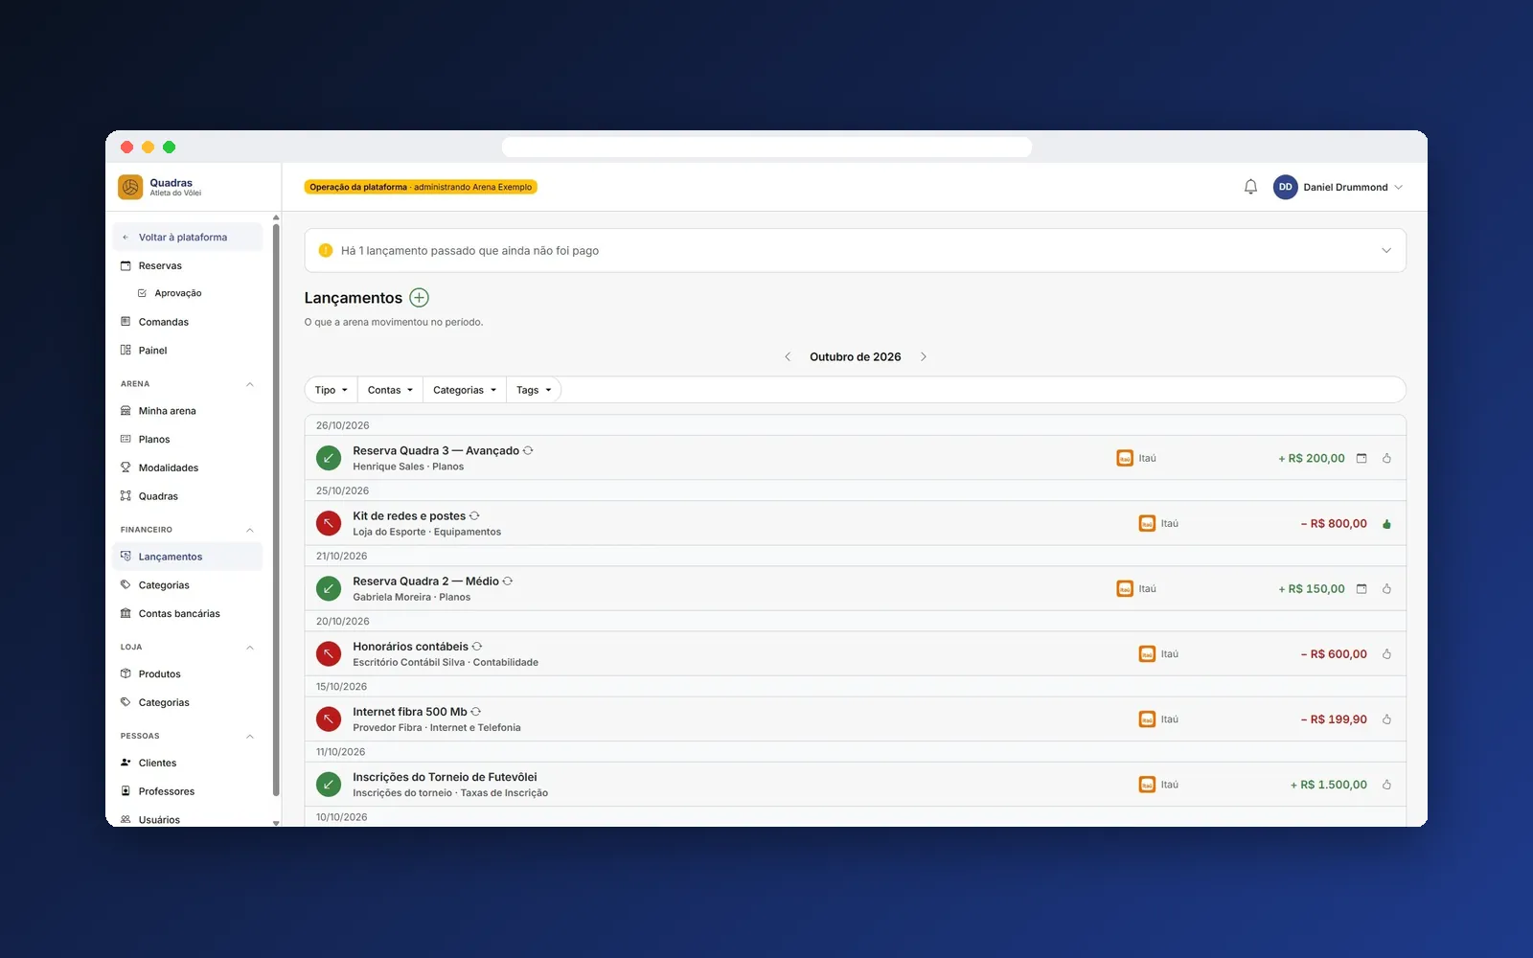
Task: Click Voltar à plataforma
Action: [188, 238]
